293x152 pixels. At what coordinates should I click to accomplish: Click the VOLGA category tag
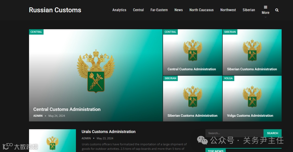[x=228, y=78]
